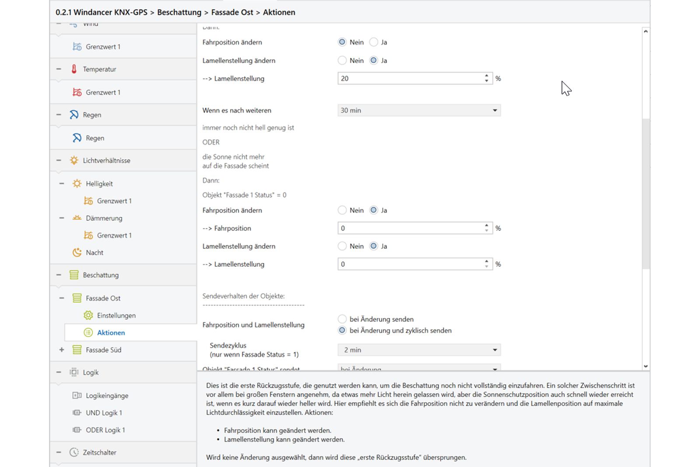
Task: Click the vertical scrollbar thumb of the parameter pane
Action: [646, 194]
